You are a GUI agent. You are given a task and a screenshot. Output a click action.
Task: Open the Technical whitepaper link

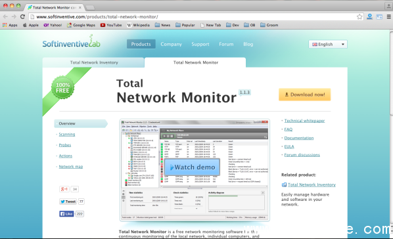tap(304, 121)
